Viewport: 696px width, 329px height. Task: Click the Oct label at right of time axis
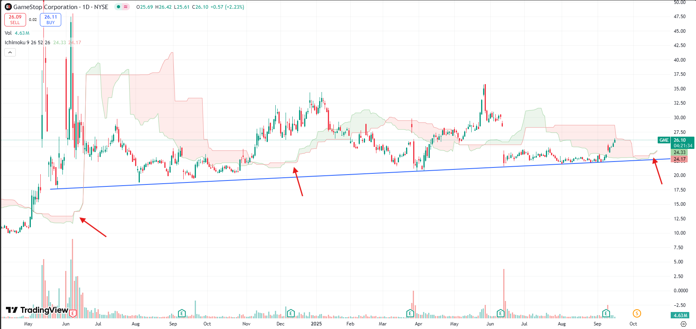coord(633,324)
